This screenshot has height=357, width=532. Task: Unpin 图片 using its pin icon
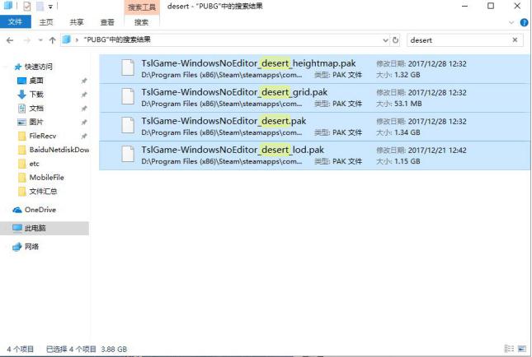(x=84, y=122)
